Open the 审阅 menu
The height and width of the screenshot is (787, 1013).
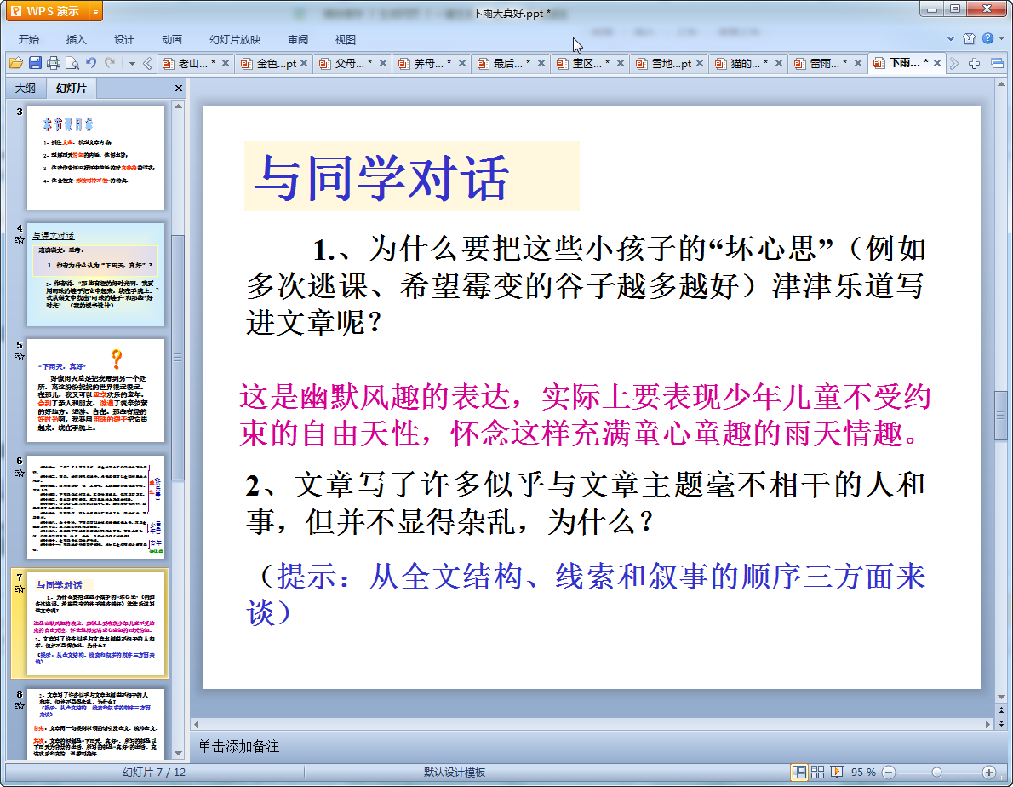[x=298, y=39]
